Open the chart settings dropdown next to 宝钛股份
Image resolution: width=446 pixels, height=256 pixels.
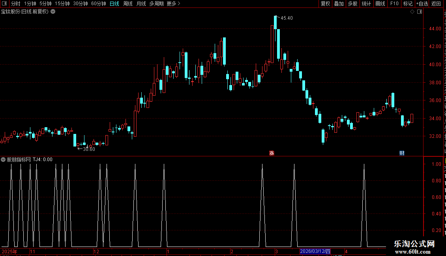point(53,12)
